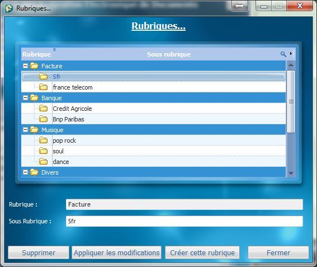This screenshot has width=317, height=267.
Task: Click the Créer cette rubrique button
Action: [202, 252]
